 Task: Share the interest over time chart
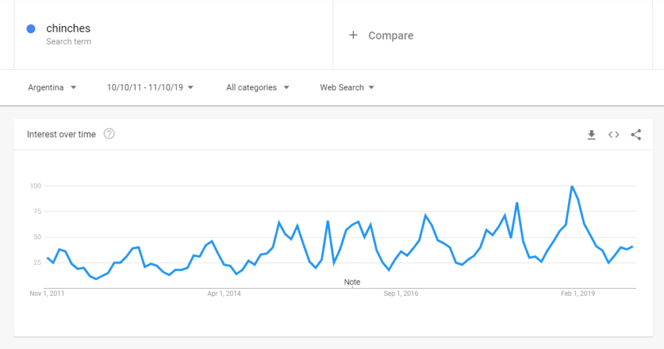tap(635, 135)
